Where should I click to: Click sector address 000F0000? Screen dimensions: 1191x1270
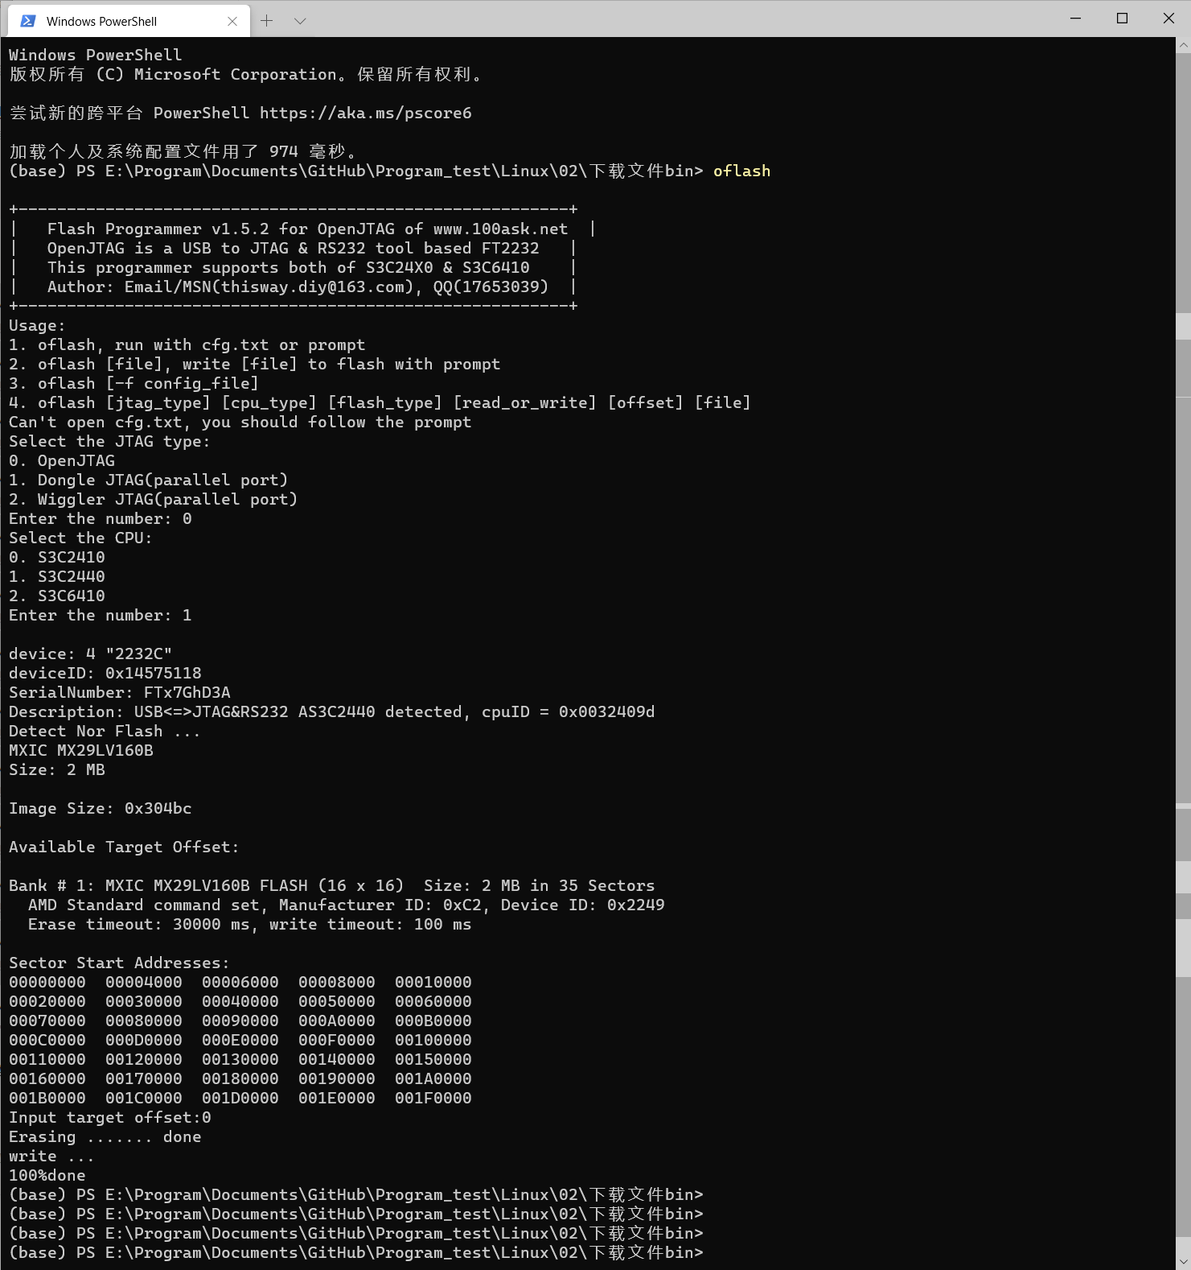coord(337,1041)
